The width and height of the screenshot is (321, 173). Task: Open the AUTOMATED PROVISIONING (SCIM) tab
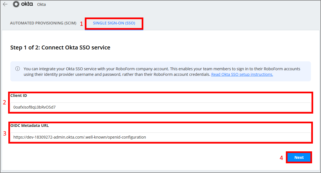43,23
